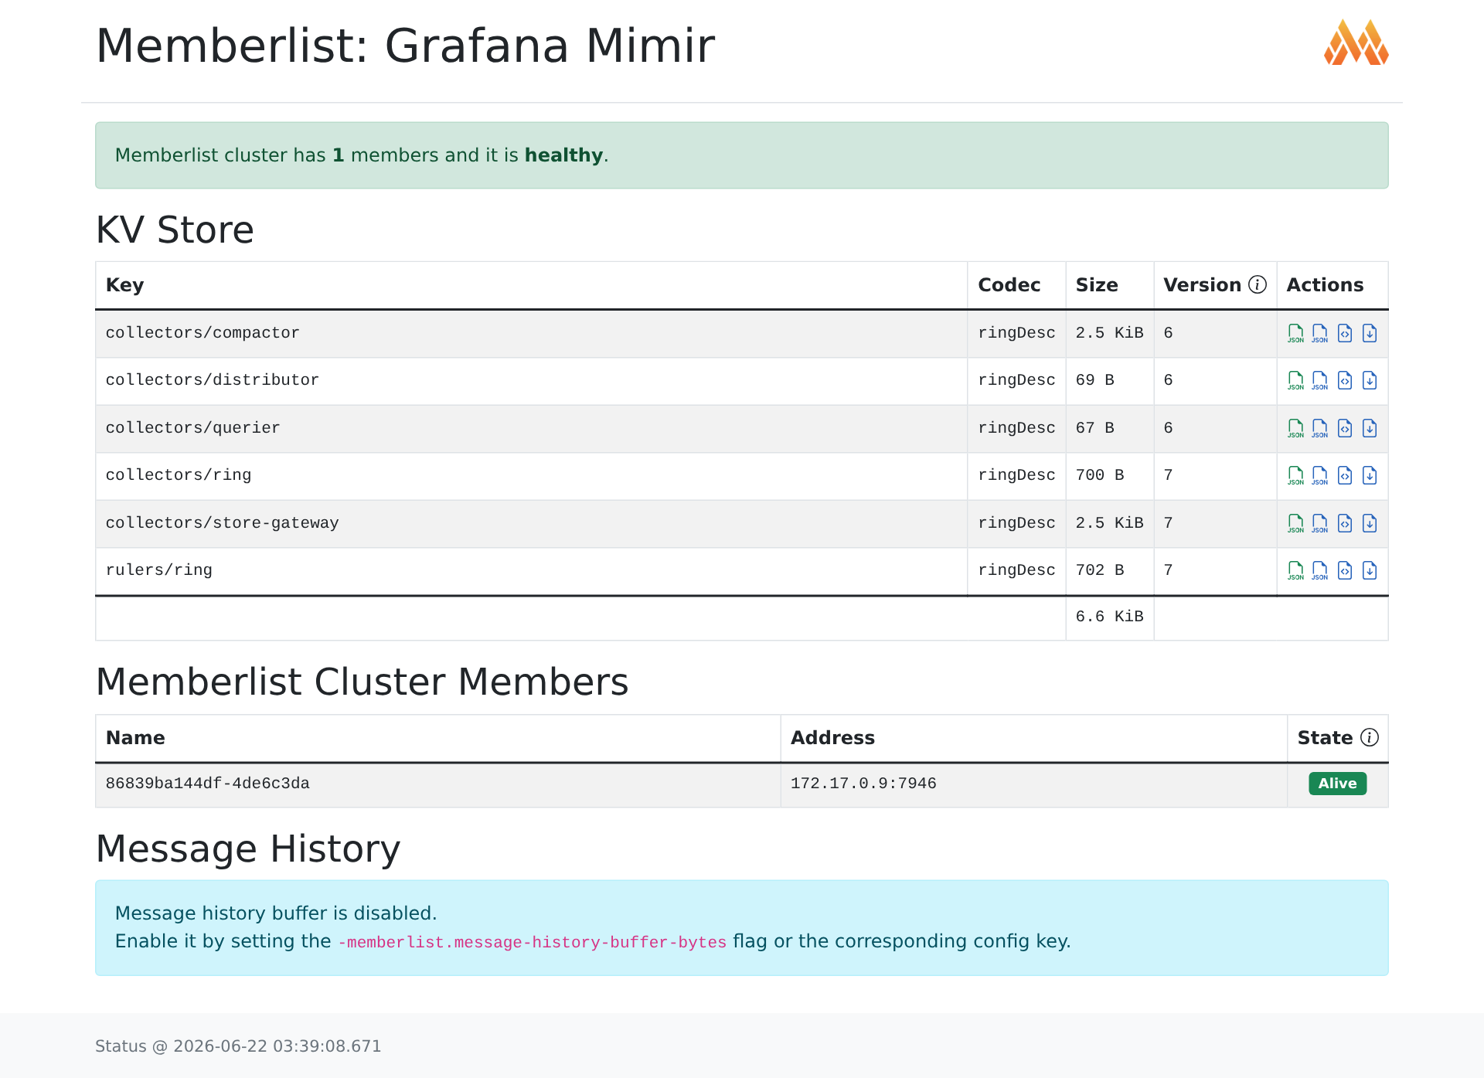Open blue JSON icon for collectors/store-gateway
1484x1078 pixels.
click(1320, 523)
